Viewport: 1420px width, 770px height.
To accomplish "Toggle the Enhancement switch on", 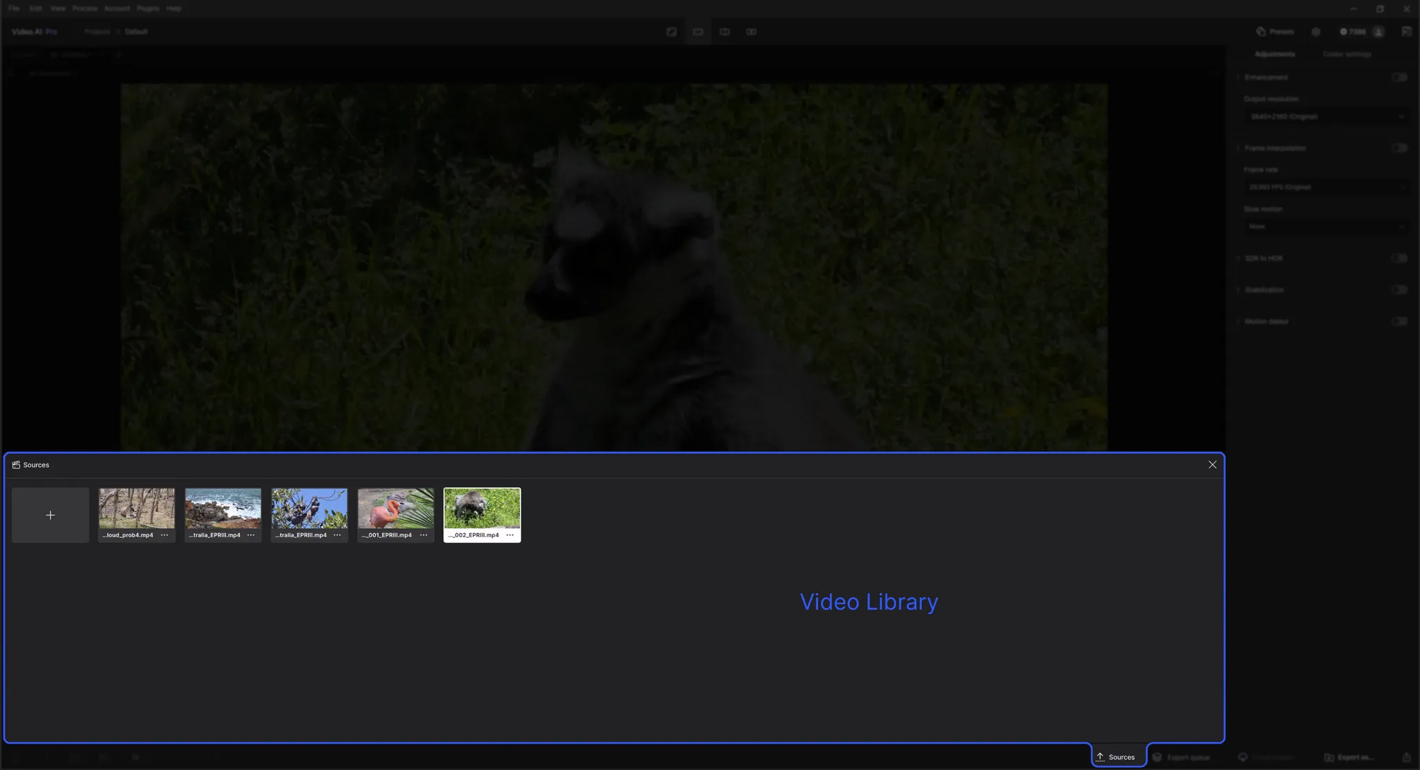I will pyautogui.click(x=1399, y=77).
